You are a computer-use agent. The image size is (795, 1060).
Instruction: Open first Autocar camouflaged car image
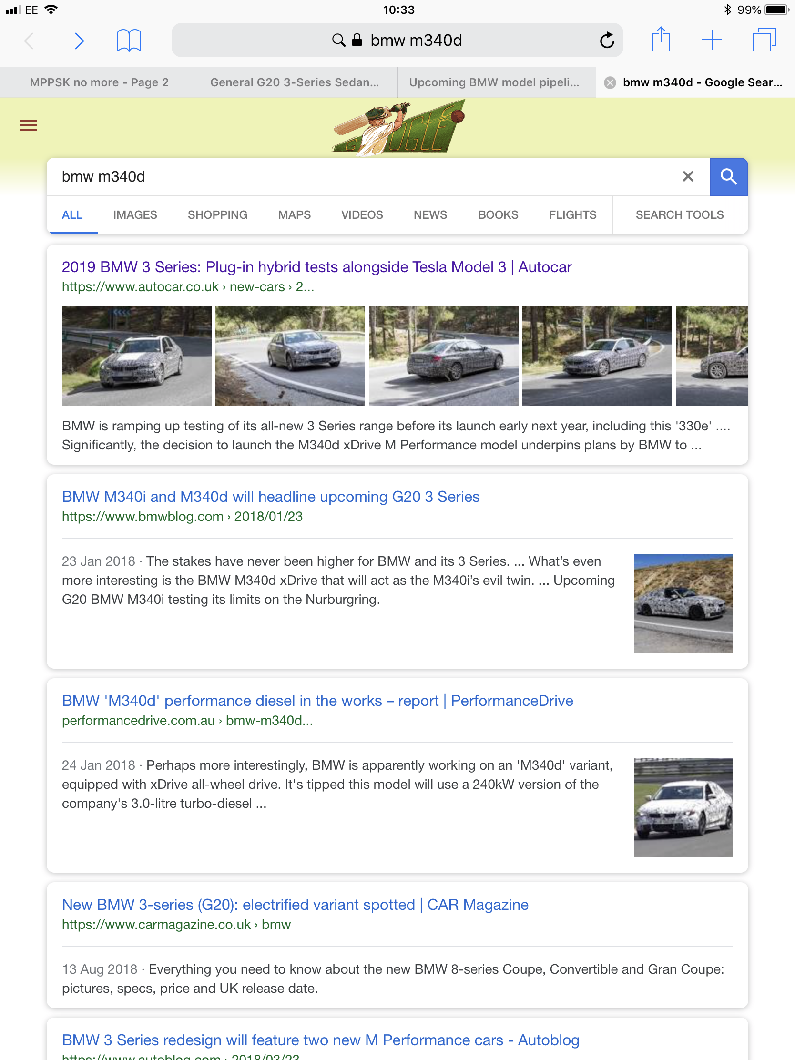[137, 356]
